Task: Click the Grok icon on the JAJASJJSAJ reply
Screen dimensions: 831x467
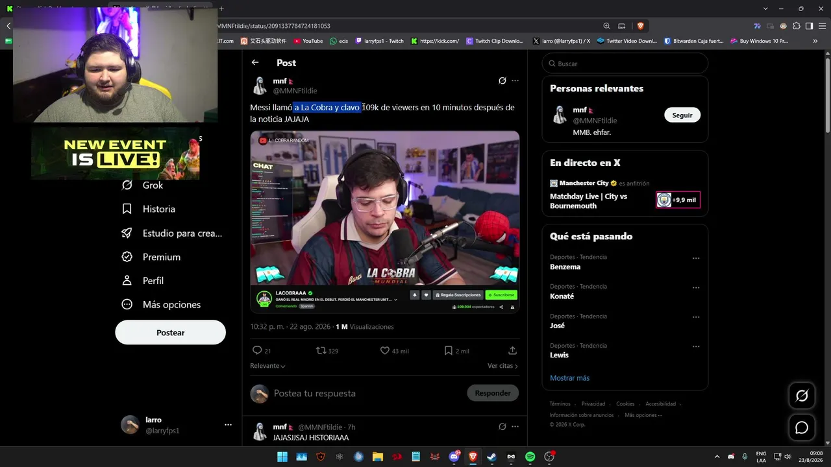Action: [502, 427]
